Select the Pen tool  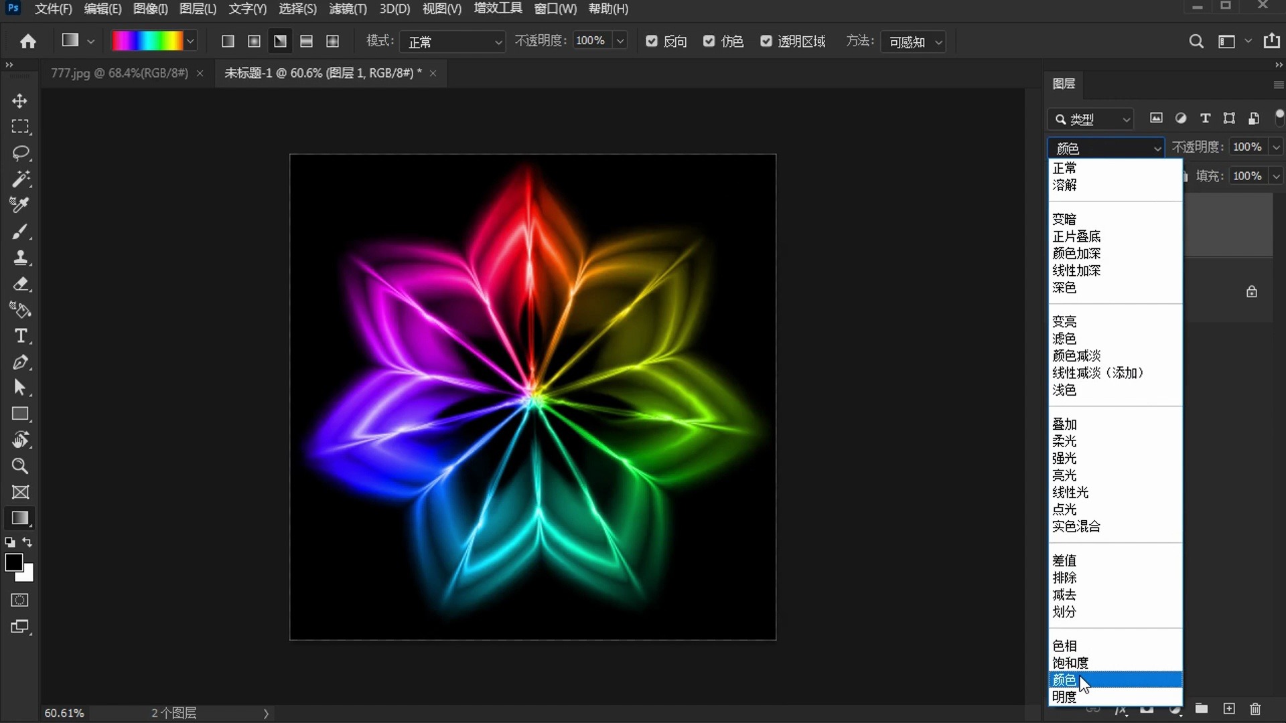[20, 362]
